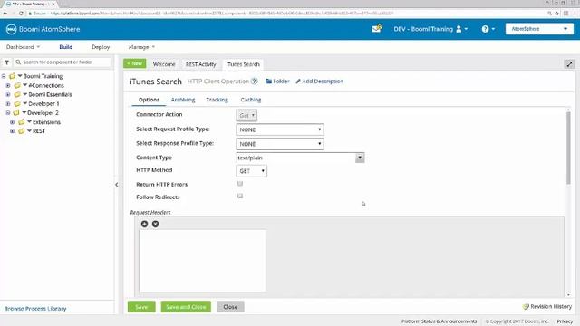Open the AtomSphere account dropdown
The width and height of the screenshot is (580, 326).
539,29
